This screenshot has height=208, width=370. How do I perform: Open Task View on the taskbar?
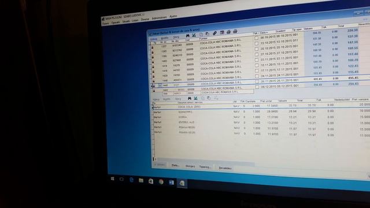[121, 180]
